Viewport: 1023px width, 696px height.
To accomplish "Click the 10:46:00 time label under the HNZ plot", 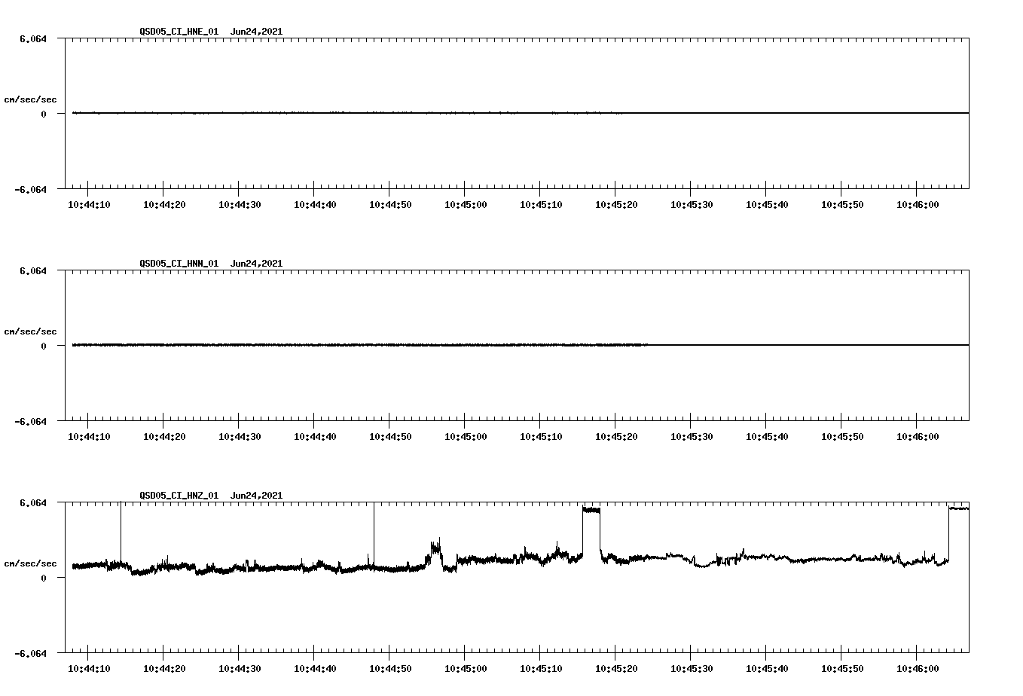I will point(918,669).
